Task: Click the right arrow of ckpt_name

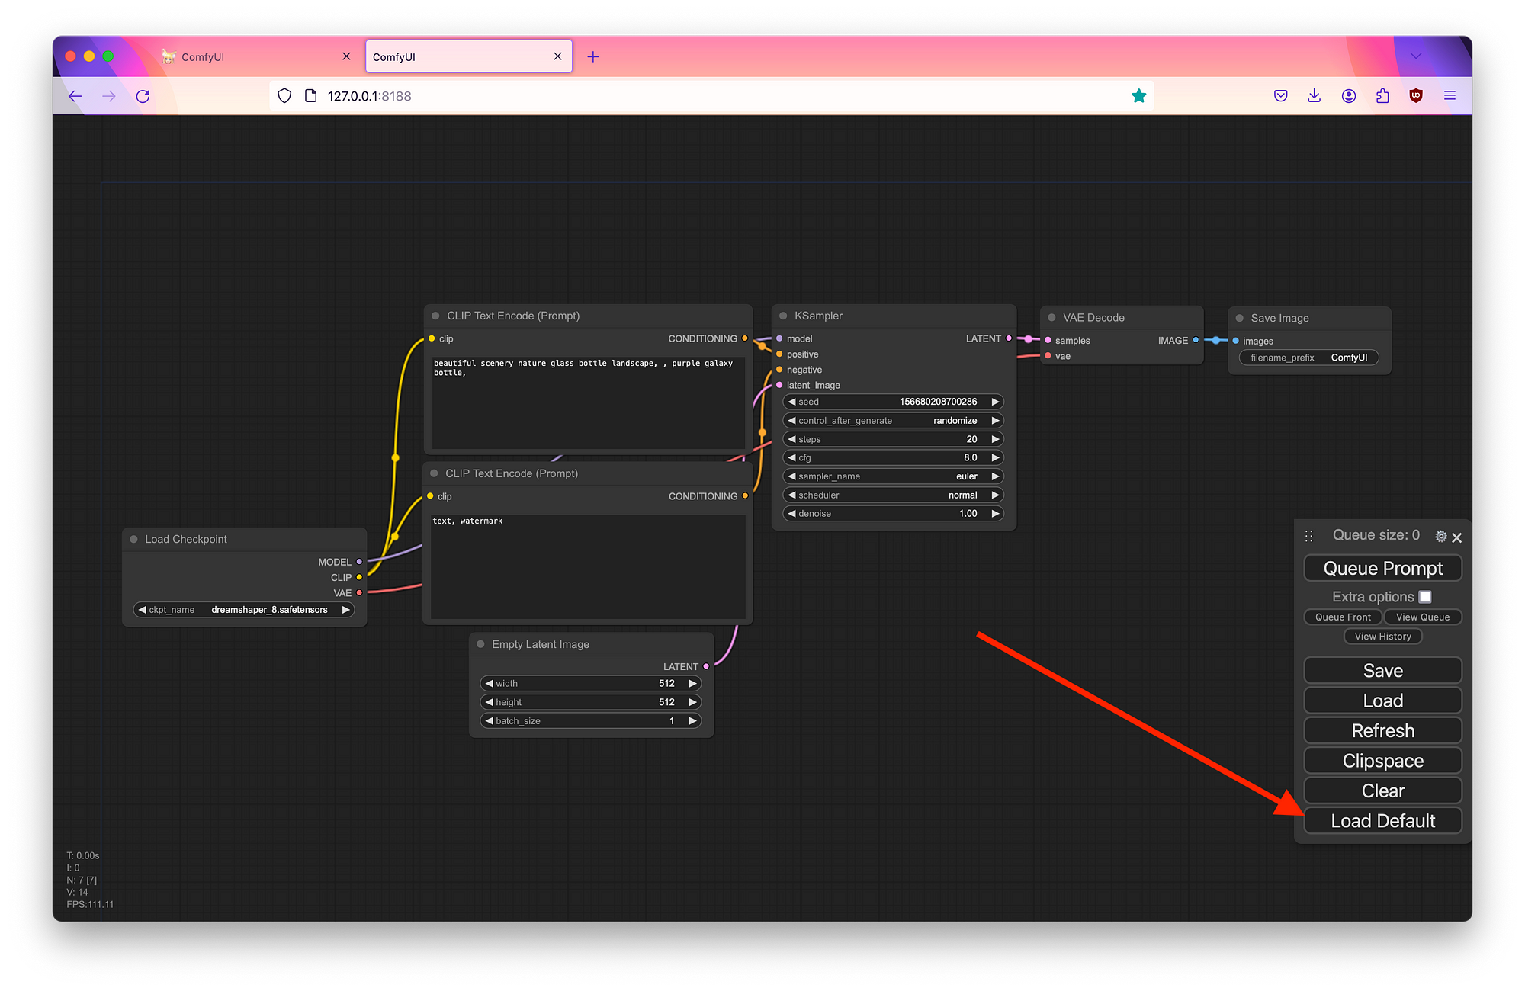Action: (345, 610)
